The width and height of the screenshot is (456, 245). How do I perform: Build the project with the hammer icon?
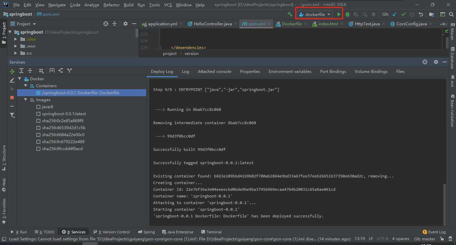(290, 14)
